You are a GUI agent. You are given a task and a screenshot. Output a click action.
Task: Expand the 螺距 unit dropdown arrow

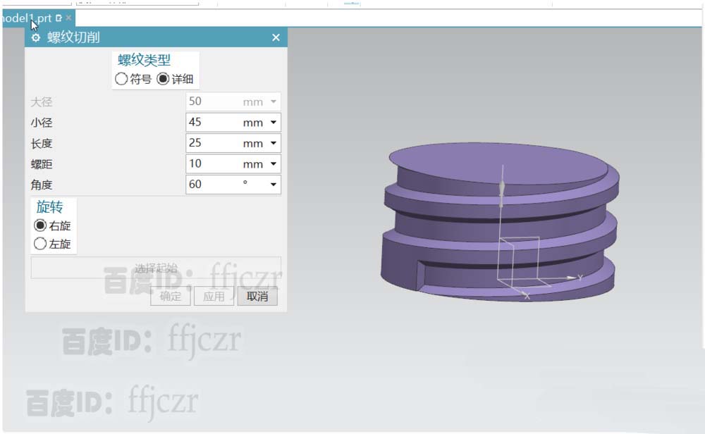274,164
